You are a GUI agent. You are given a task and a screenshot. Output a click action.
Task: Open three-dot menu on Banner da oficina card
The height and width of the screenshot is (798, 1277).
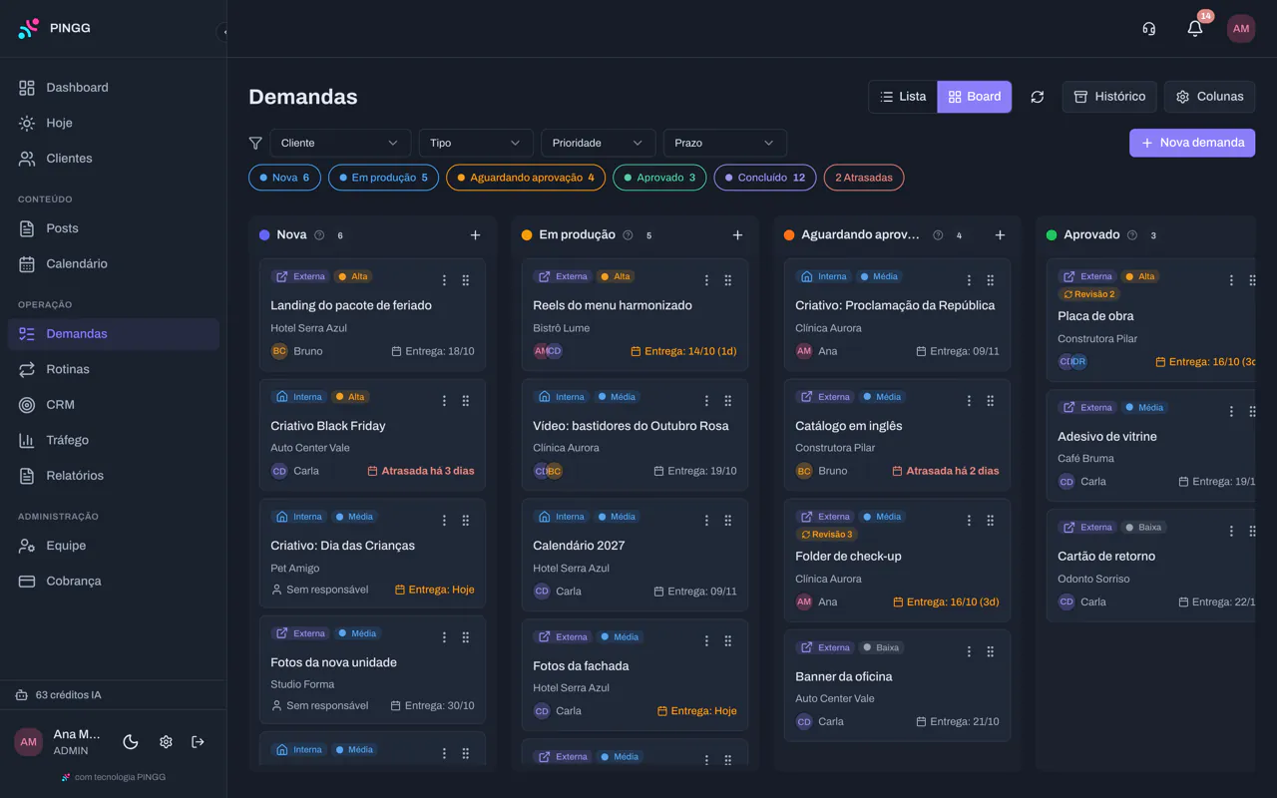tap(969, 651)
